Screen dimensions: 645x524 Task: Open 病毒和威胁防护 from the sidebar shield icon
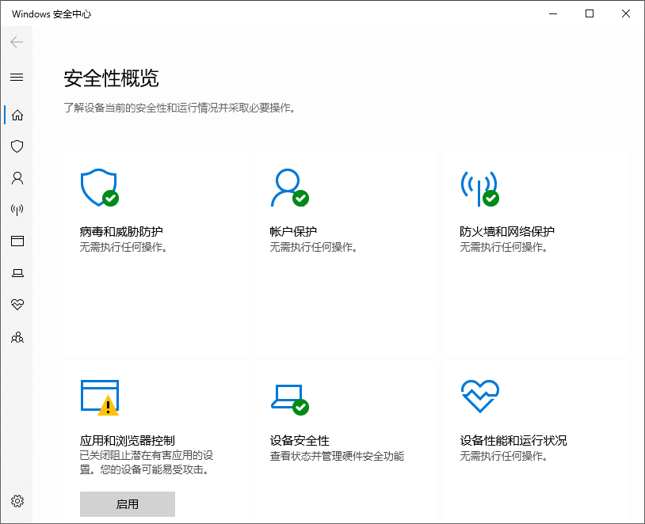click(x=17, y=146)
